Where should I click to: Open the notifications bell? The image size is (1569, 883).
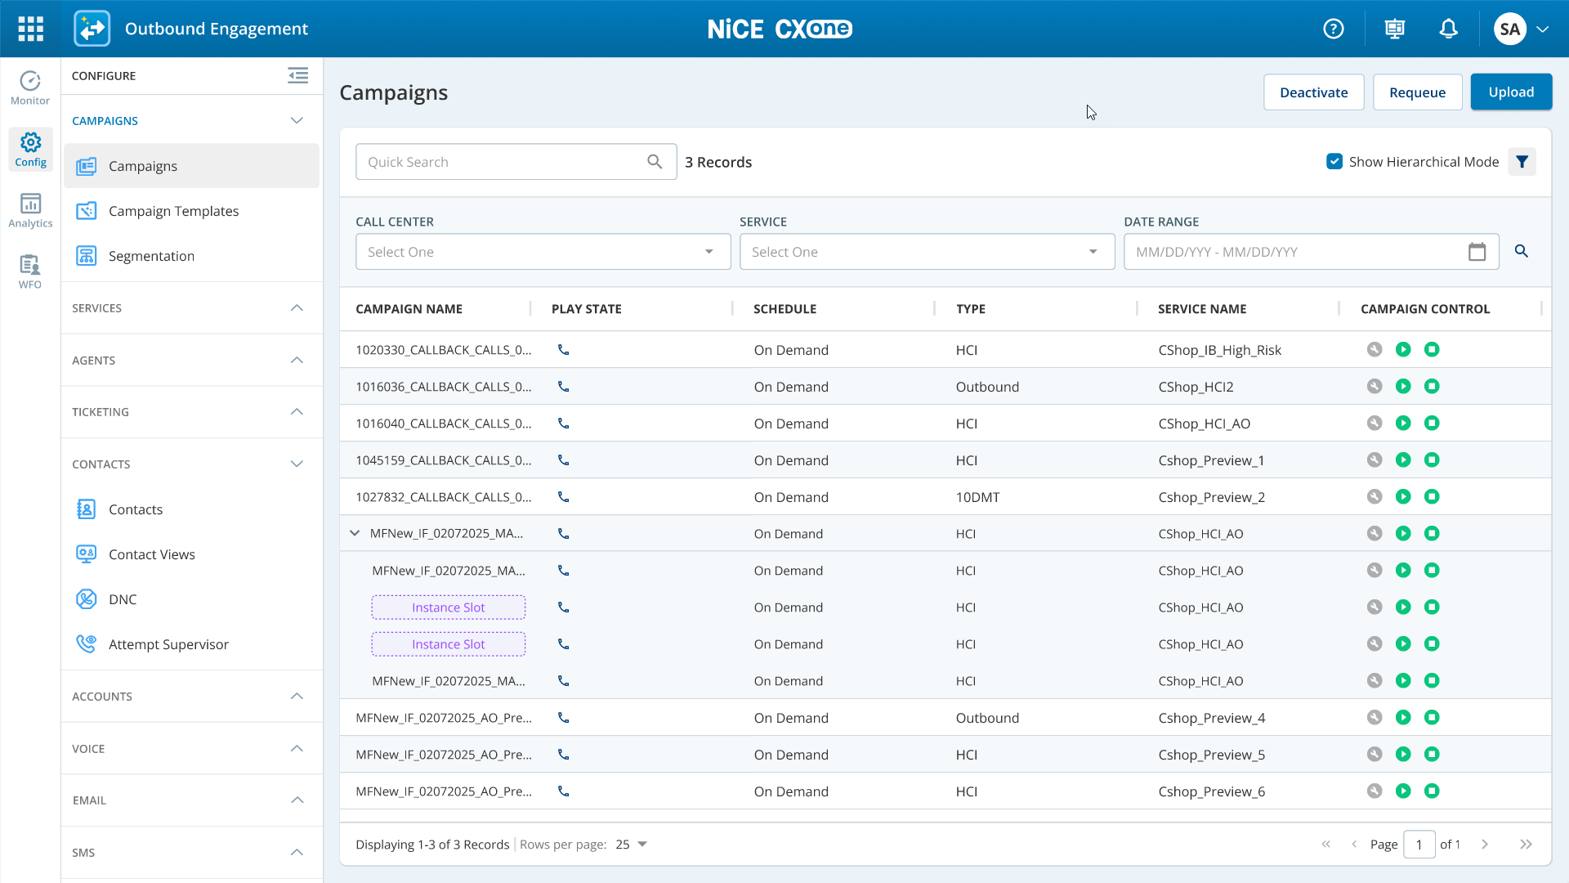(1448, 29)
